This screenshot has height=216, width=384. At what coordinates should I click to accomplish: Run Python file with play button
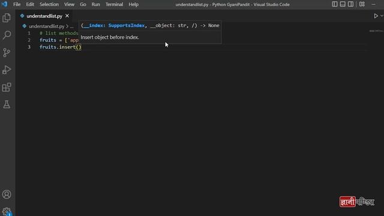376,16
